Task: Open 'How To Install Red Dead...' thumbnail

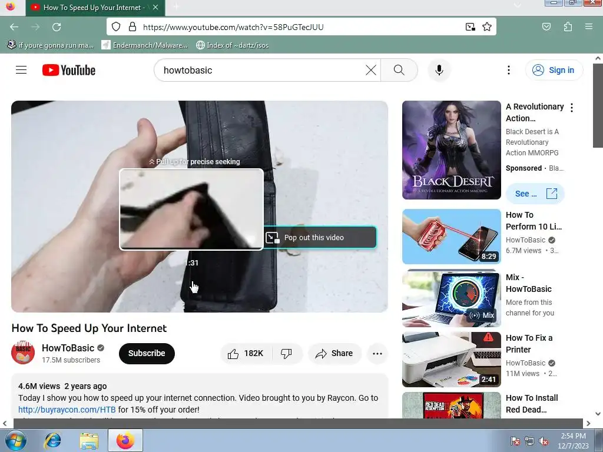Action: (452, 405)
